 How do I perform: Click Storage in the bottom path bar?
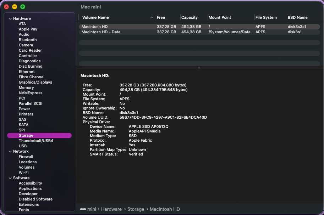136,209
